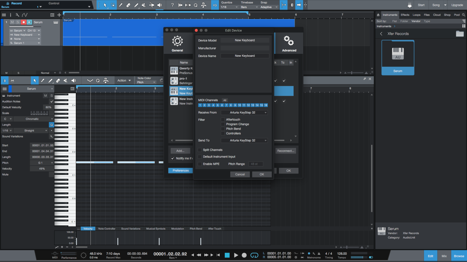Switch to the Effects tab in browser
Viewport: 467px width, 262px height.
point(405,15)
